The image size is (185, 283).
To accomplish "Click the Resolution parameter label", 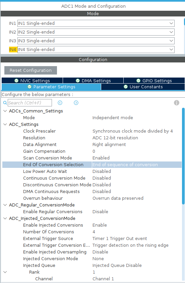I will (x=34, y=138).
